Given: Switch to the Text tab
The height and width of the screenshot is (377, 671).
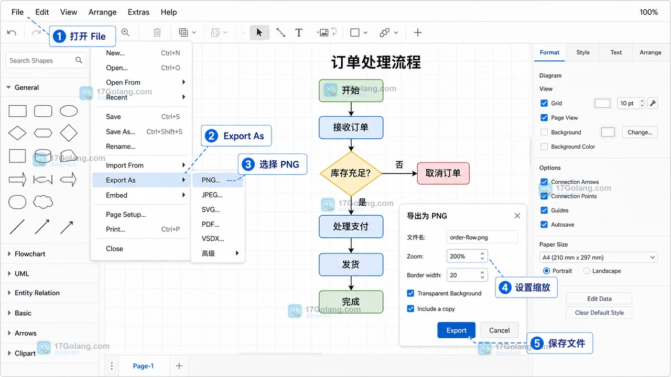Looking at the screenshot, I should tap(616, 52).
